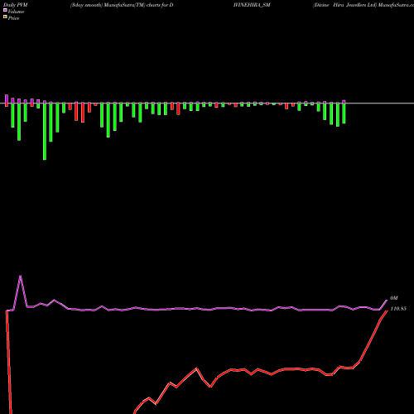Click the 'Daily PVM' title text
Viewport: 414px width, 414px height.
pyautogui.click(x=16, y=5)
